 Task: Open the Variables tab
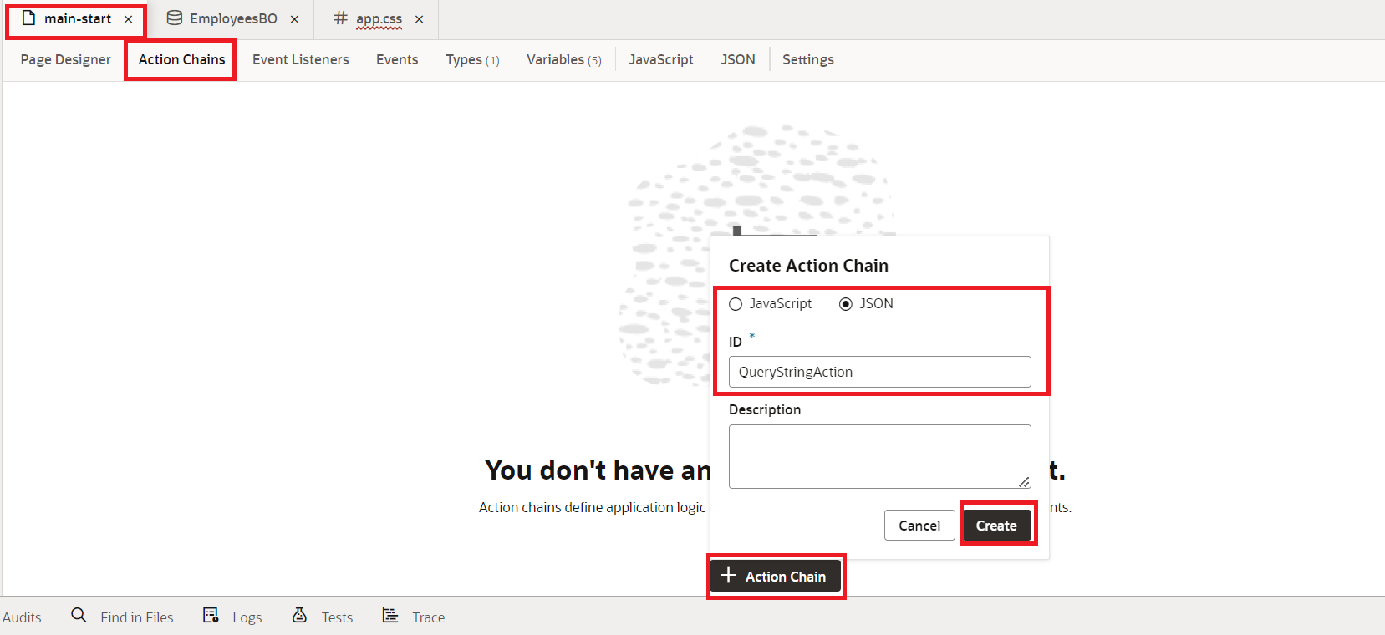(x=563, y=59)
